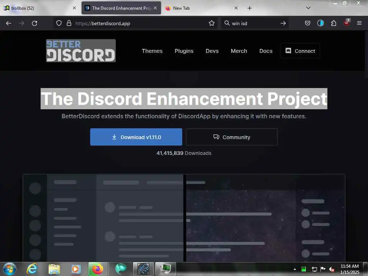
Task: Open a new tab with the plus button
Action: click(249, 8)
